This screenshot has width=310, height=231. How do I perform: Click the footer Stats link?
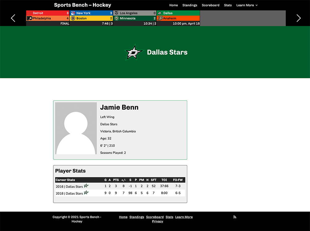[170, 217]
